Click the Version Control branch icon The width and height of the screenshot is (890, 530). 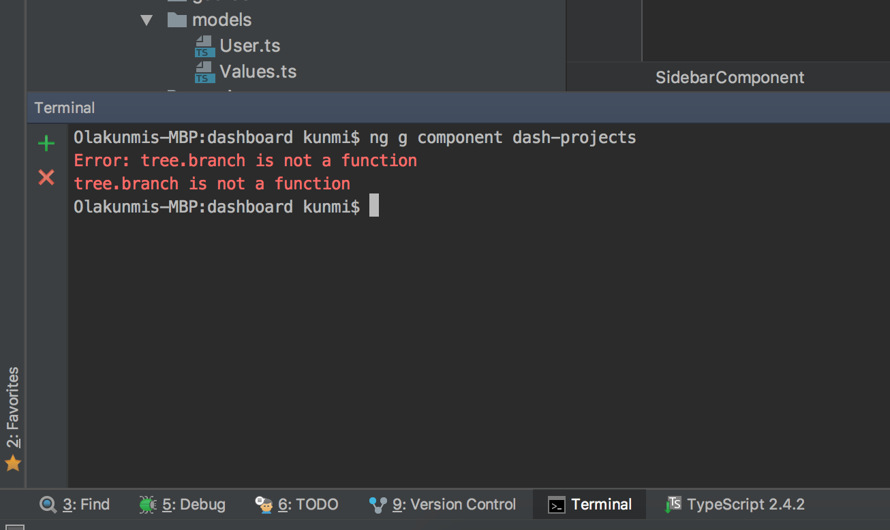coord(378,505)
